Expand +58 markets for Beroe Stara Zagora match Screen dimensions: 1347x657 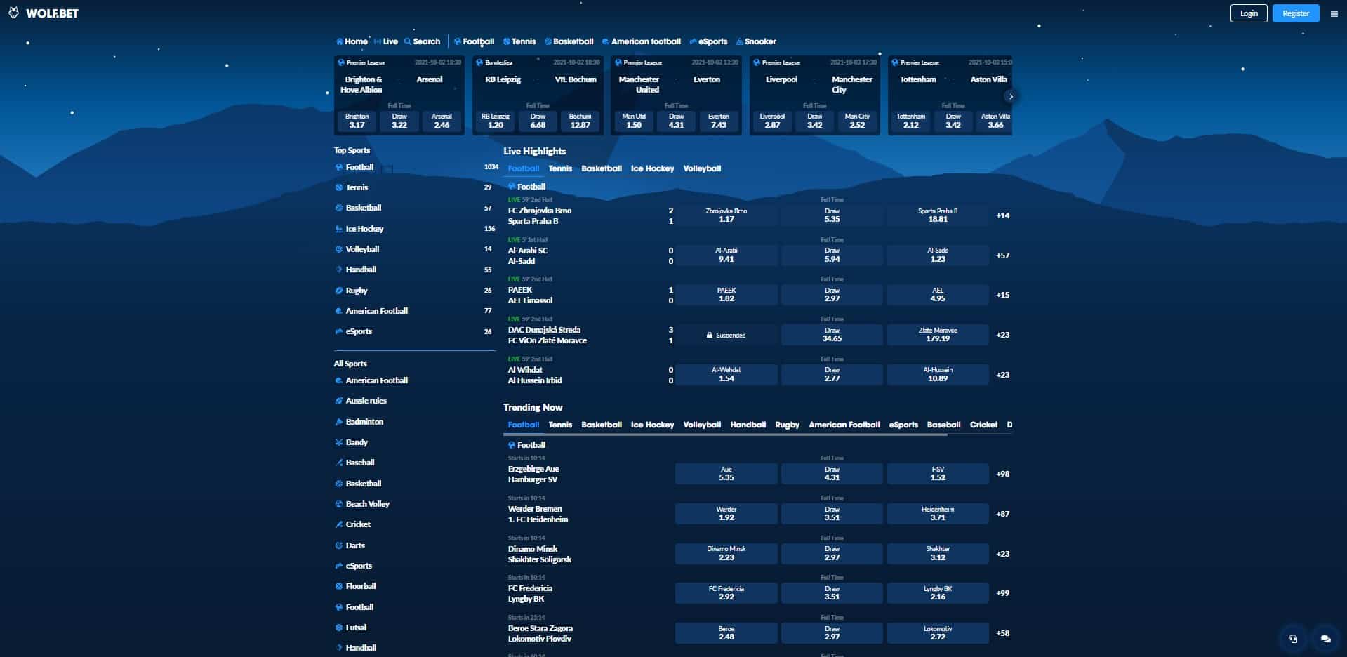tap(1003, 633)
